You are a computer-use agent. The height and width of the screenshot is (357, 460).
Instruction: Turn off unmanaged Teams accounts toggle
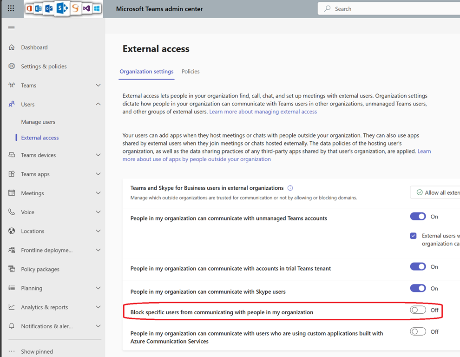point(418,217)
